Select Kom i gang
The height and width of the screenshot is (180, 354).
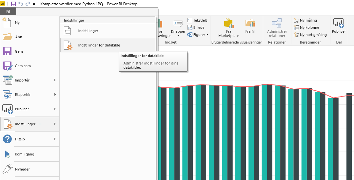[x=29, y=154]
